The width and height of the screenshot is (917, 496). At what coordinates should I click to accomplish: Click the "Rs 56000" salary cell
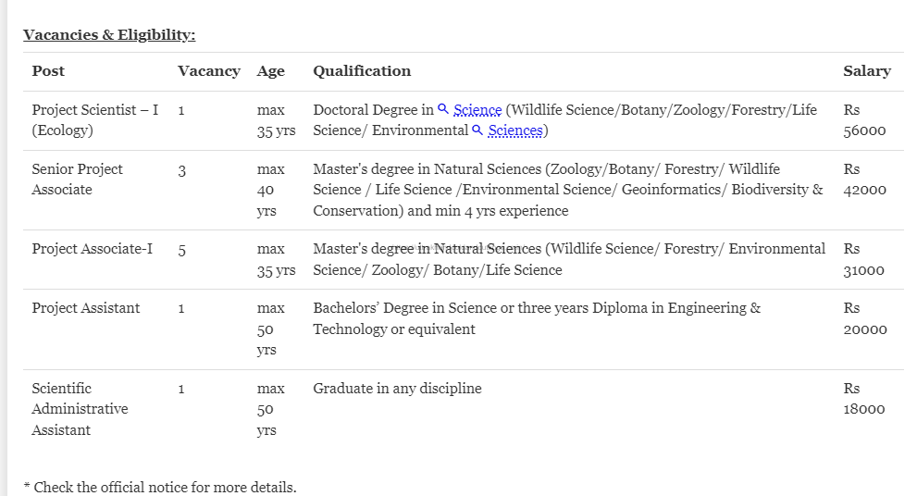(x=864, y=120)
